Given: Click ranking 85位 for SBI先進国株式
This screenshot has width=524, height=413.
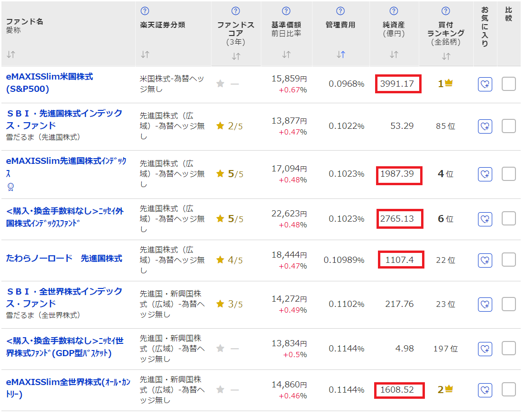Looking at the screenshot, I should (445, 126).
